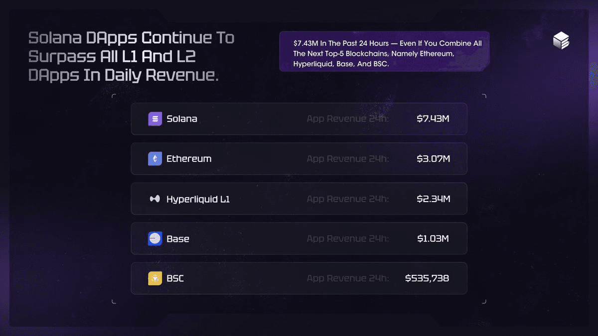The image size is (598, 336).
Task: Select the Ethereum chain name
Action: pyautogui.click(x=189, y=159)
